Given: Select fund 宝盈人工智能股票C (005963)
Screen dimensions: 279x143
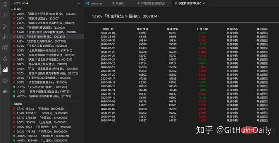Looking at the screenshot, I should coord(47,46).
